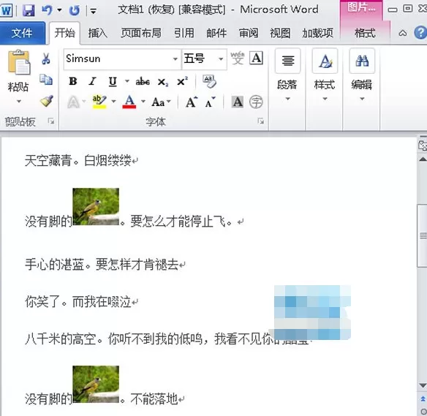Open the 加载项 (Add-ins) tab

(x=317, y=33)
